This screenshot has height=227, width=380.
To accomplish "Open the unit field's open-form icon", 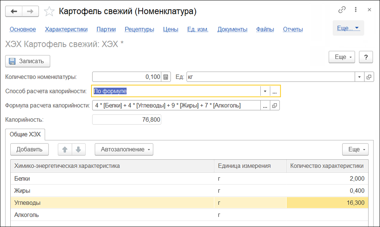I will 369,77.
